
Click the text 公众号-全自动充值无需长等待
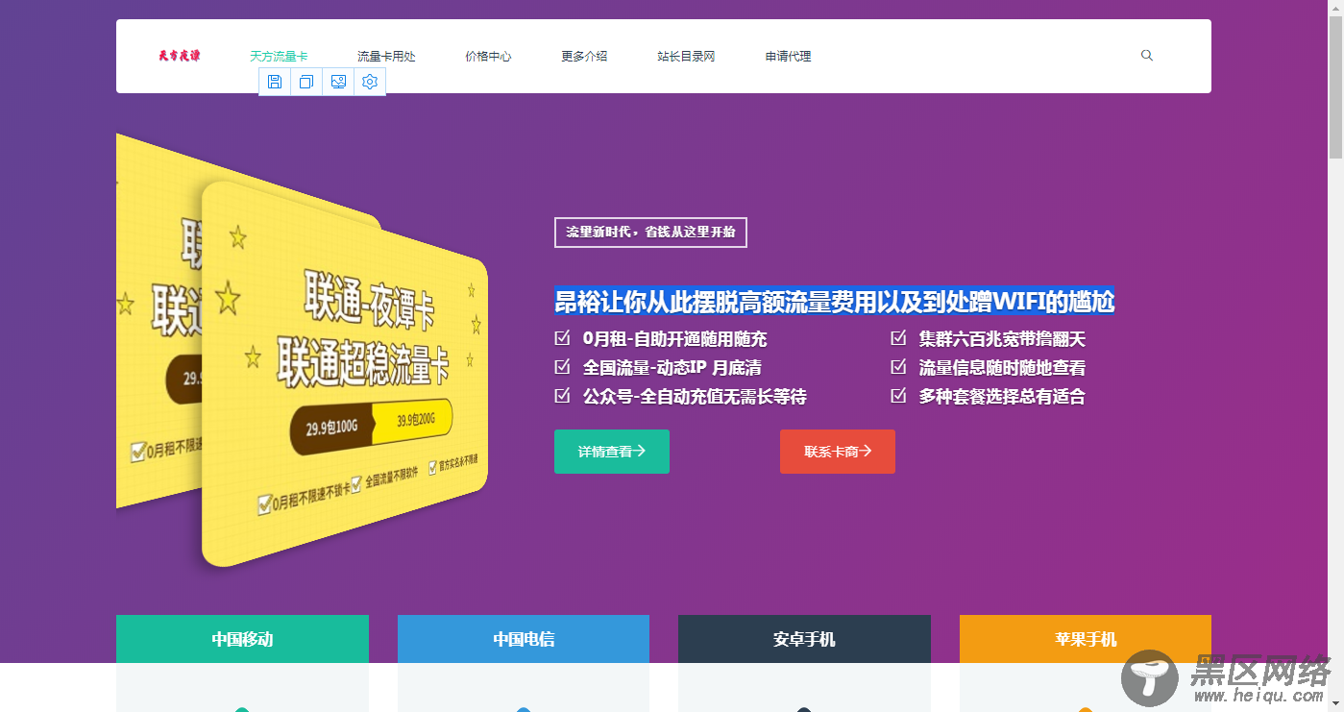point(694,396)
